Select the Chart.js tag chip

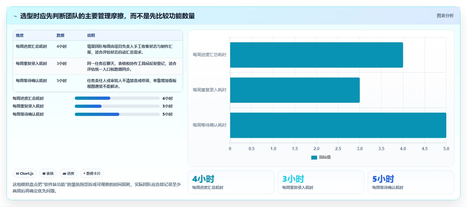point(25,173)
